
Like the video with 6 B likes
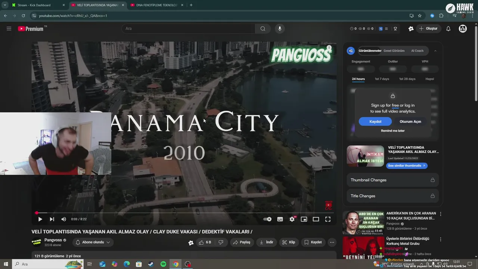205,242
